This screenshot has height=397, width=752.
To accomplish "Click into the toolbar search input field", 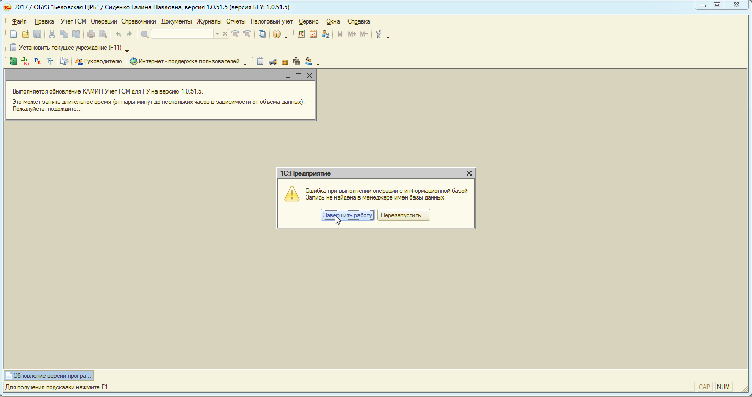I will [182, 34].
